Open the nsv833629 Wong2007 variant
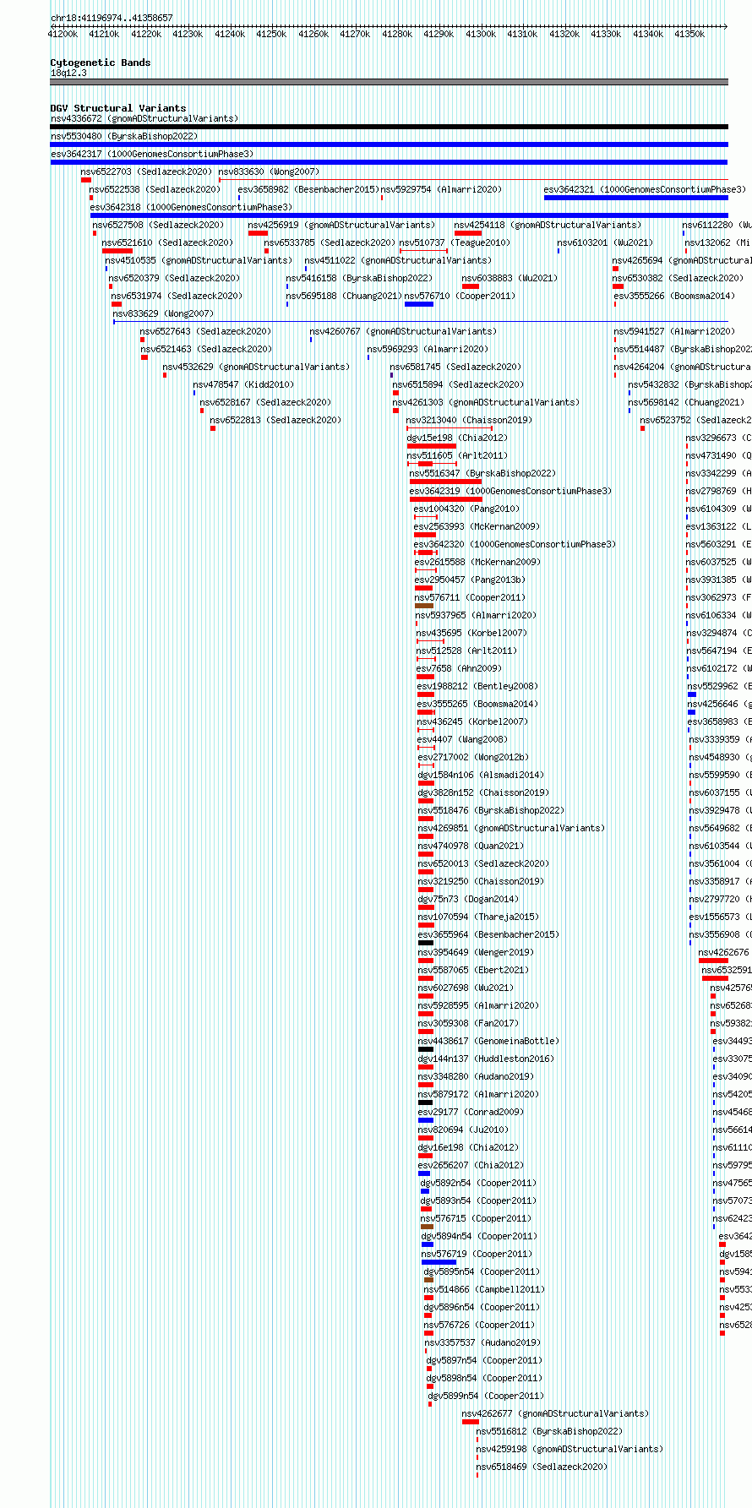This screenshot has width=752, height=1508. 163,313
